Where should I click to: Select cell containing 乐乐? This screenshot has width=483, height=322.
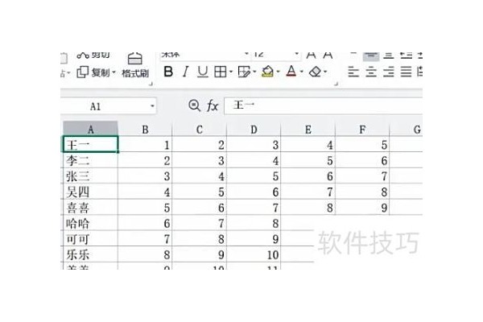pos(90,254)
